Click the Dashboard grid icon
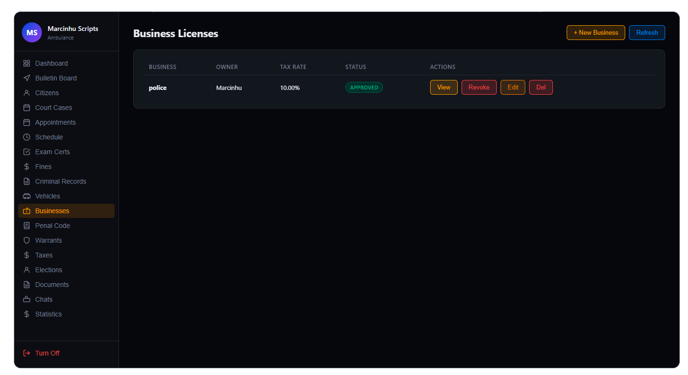The width and height of the screenshot is (688, 375). click(x=27, y=63)
